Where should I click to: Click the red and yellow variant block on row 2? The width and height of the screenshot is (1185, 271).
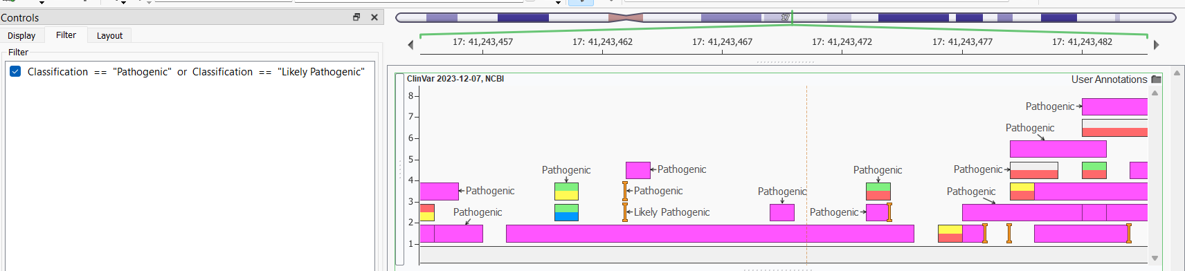pyautogui.click(x=427, y=212)
